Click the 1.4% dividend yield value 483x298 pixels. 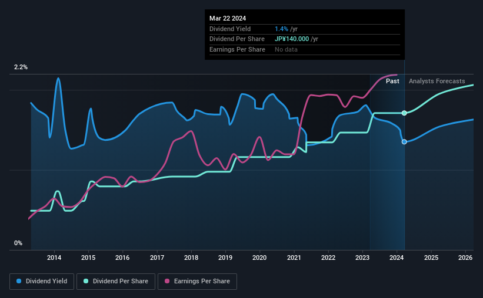coord(282,29)
